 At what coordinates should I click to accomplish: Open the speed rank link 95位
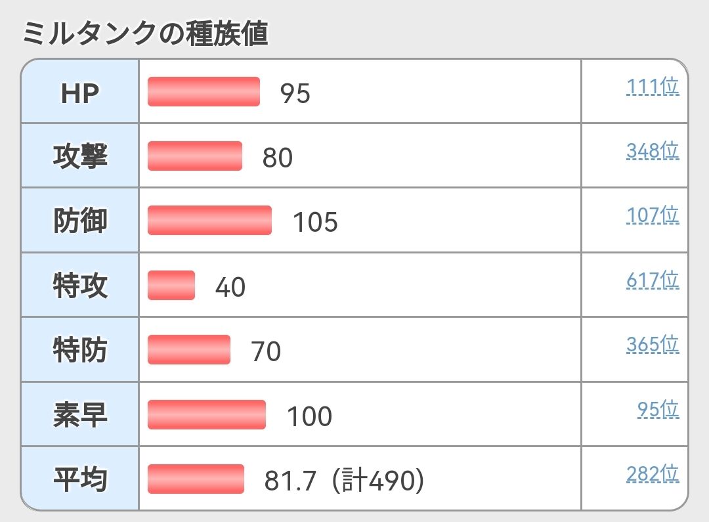[x=658, y=410]
